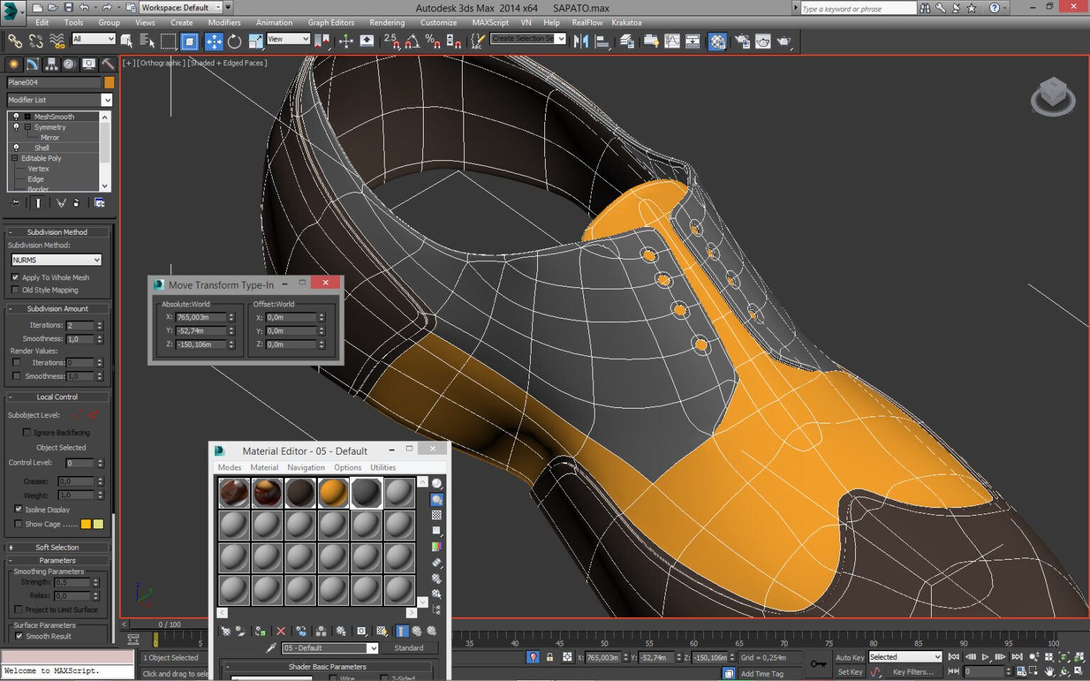Expand the Soft Selection rollout
1090x681 pixels.
pos(57,547)
